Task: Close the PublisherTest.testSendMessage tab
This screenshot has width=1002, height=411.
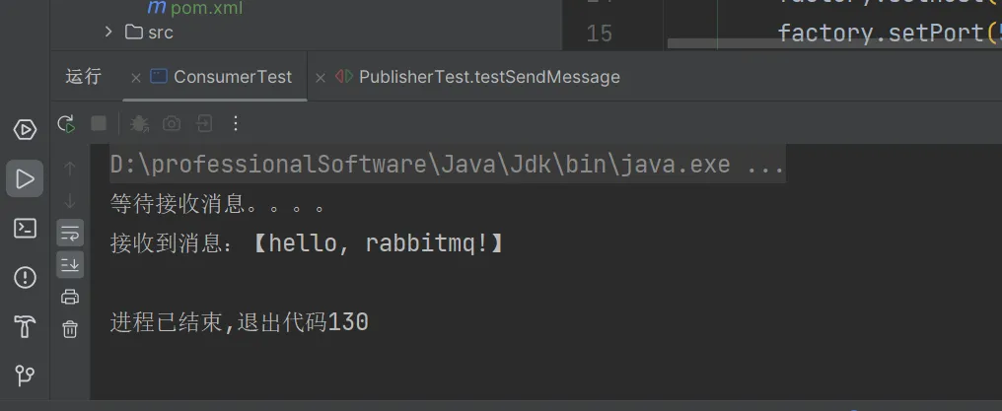Action: click(320, 77)
